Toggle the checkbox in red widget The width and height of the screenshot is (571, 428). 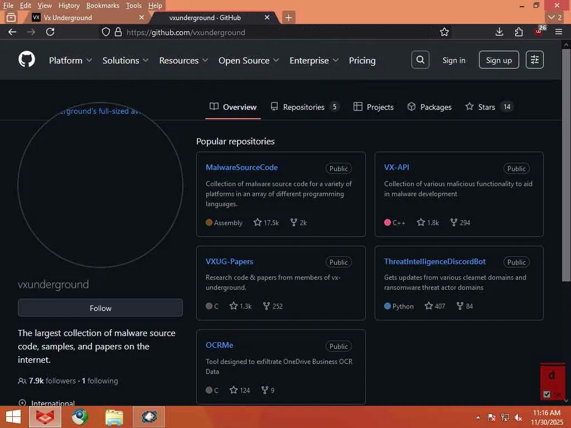pos(546,394)
